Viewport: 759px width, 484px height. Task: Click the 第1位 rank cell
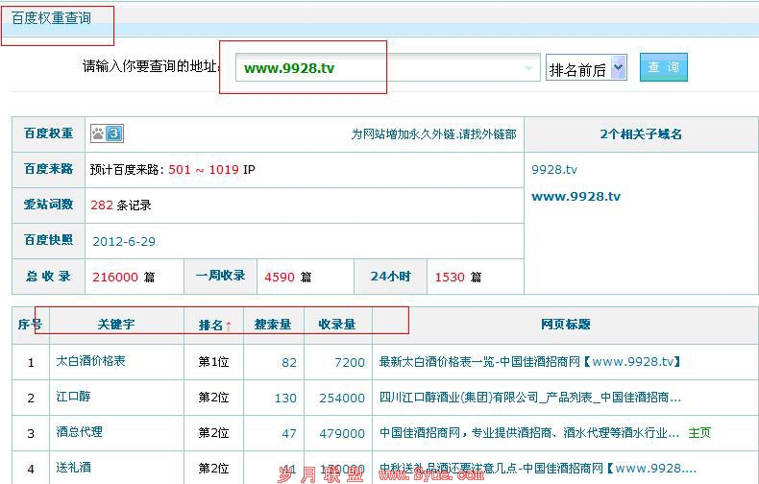pos(213,362)
